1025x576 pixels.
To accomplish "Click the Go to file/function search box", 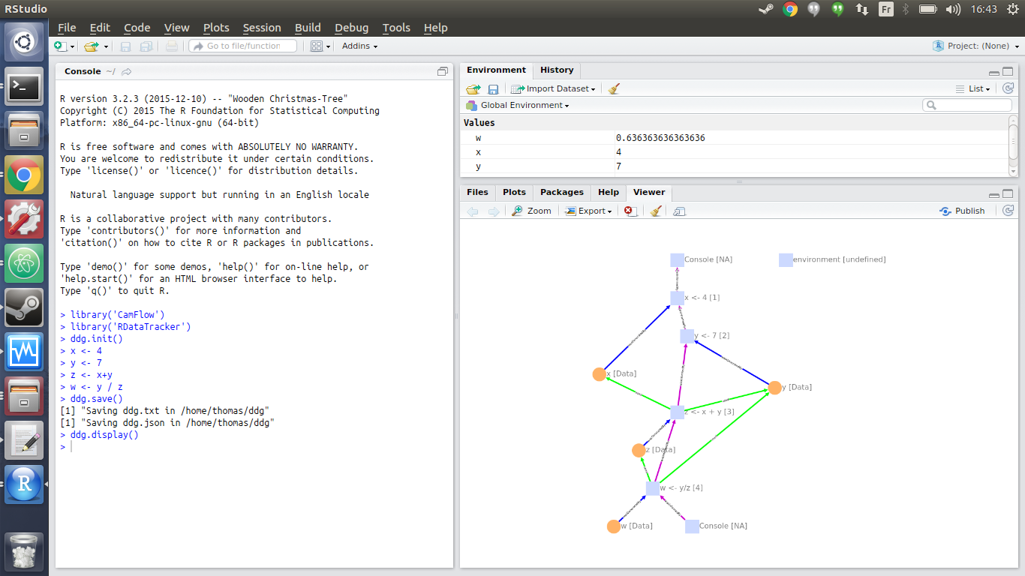I will (242, 46).
